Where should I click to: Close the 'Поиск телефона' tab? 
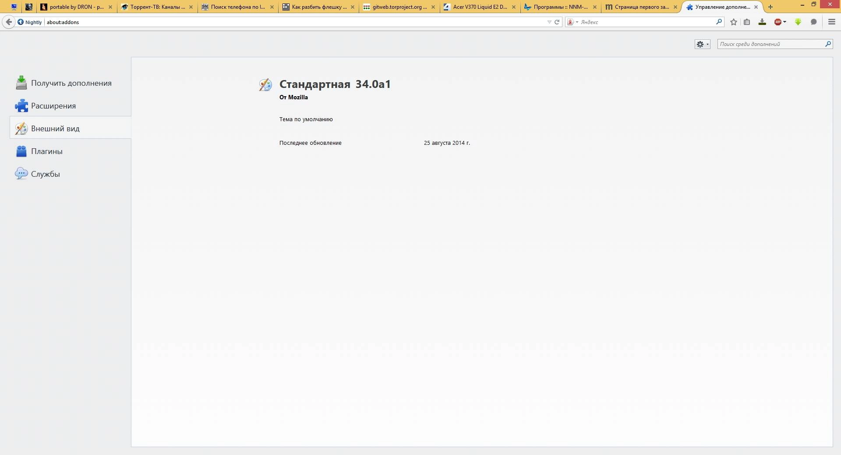tap(272, 7)
